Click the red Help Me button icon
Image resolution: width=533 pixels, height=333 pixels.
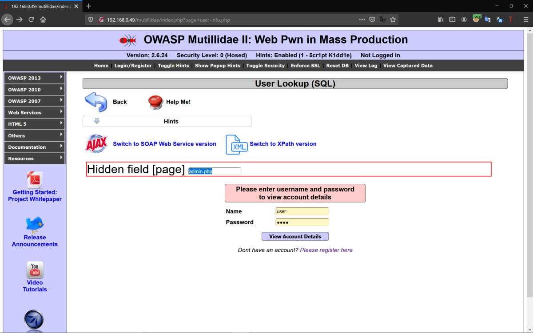(155, 102)
